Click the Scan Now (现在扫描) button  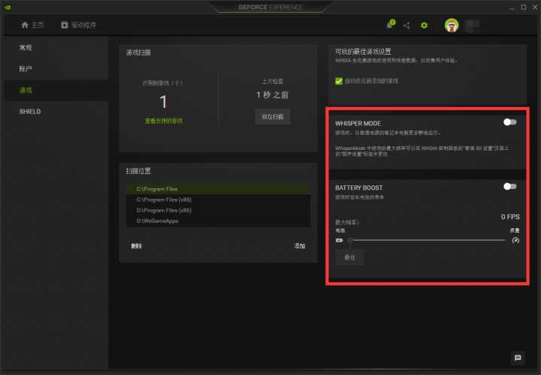[x=273, y=117]
